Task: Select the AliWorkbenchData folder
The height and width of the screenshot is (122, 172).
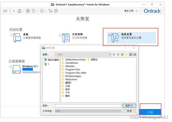Action: coord(74,60)
